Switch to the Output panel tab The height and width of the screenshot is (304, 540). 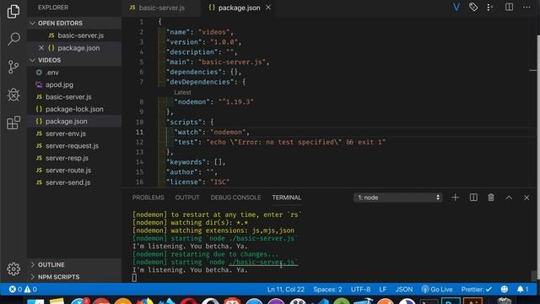pyautogui.click(x=187, y=198)
